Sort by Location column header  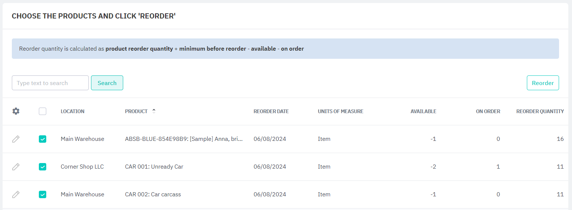click(x=73, y=111)
